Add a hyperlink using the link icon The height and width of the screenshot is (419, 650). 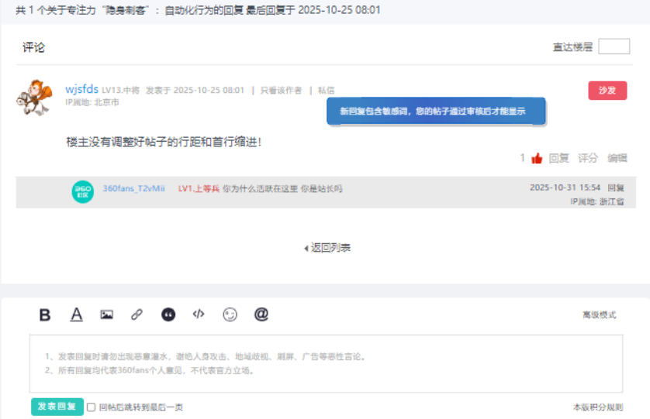137,314
